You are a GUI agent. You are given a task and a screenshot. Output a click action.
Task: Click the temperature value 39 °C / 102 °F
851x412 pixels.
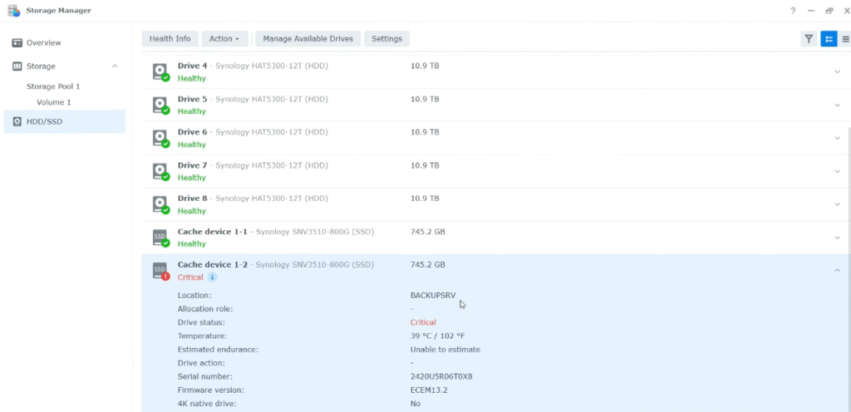(x=437, y=336)
